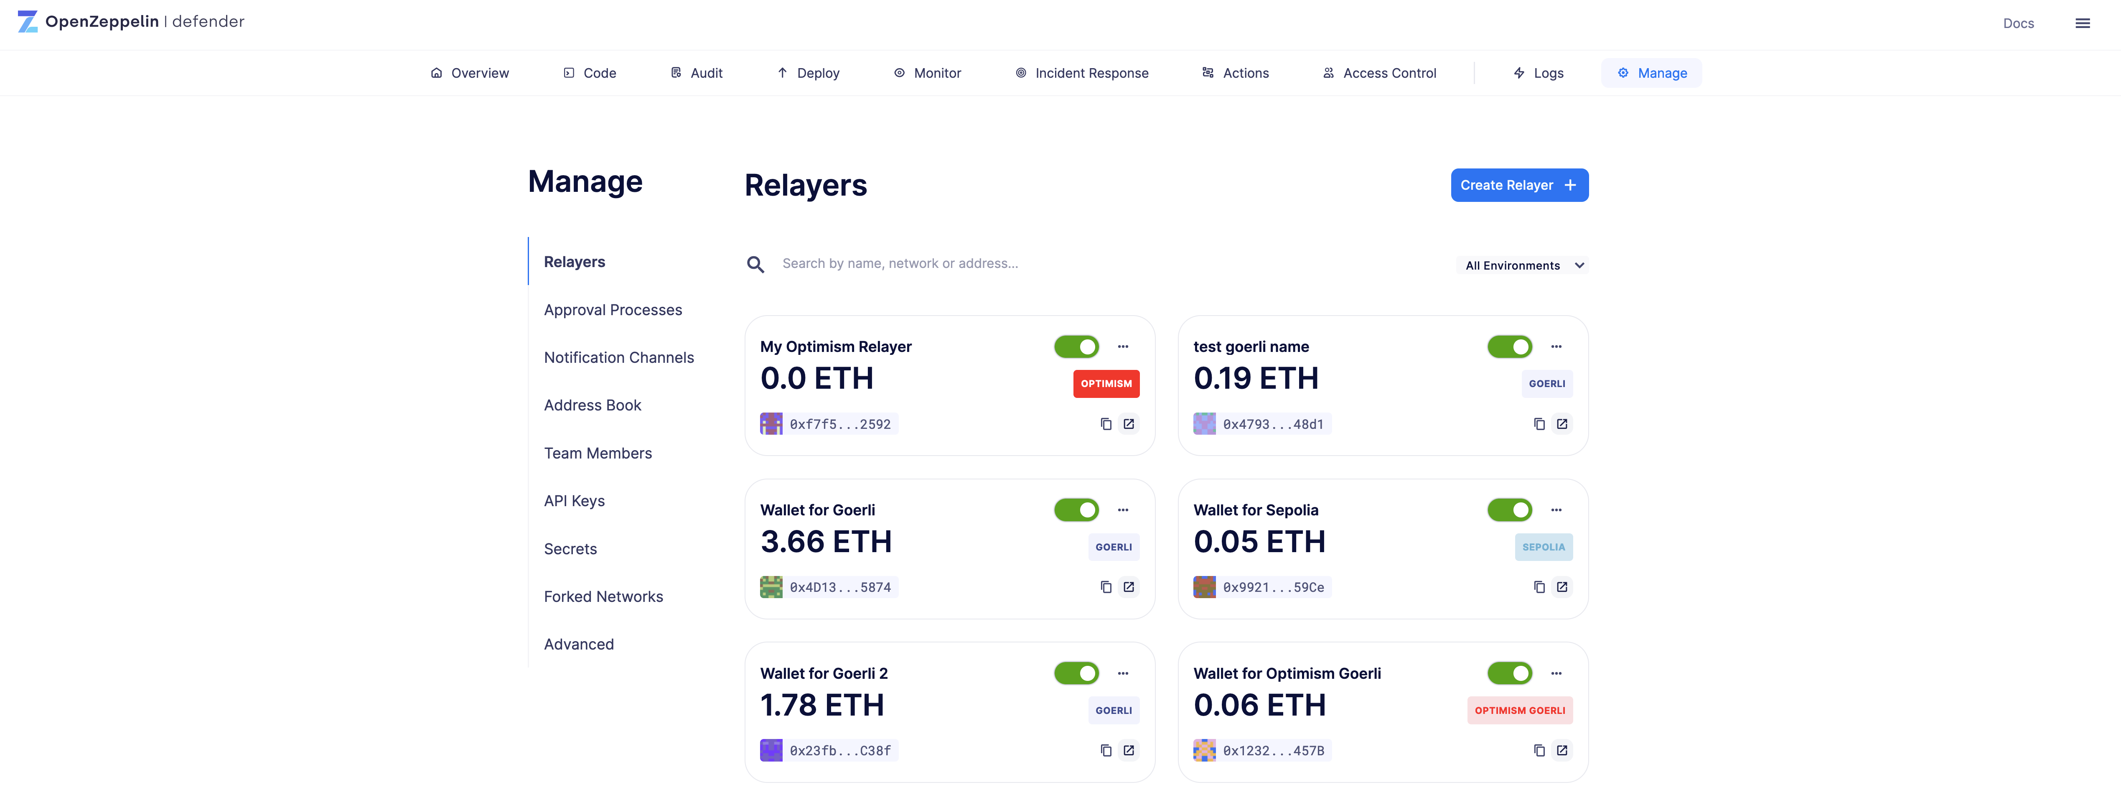Screen dimensions: 2121x795
Task: Open the Access Control tab
Action: tap(1379, 73)
